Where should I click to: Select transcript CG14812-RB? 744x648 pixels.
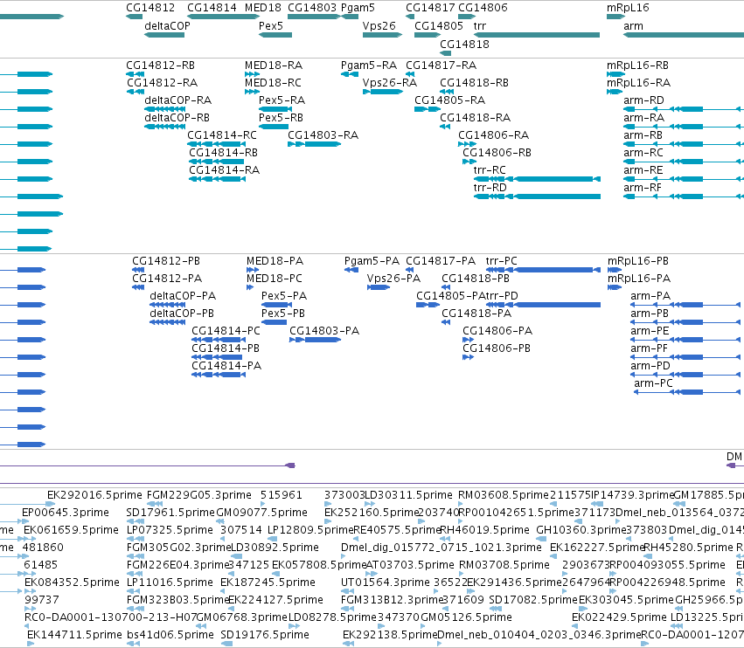pyautogui.click(x=160, y=65)
